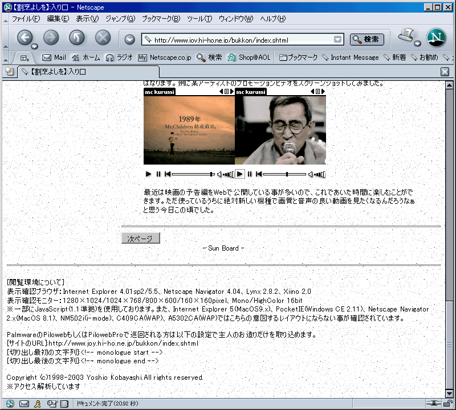The width and height of the screenshot is (456, 410).
Task: Open the print options dropdown arrow
Action: pos(418,44)
